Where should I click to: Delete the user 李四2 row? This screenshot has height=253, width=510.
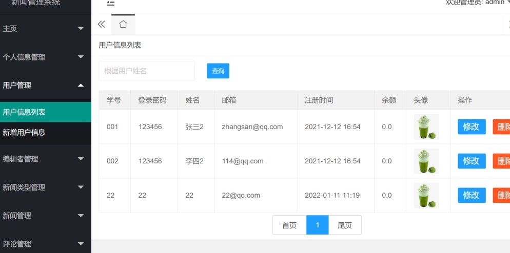502,161
